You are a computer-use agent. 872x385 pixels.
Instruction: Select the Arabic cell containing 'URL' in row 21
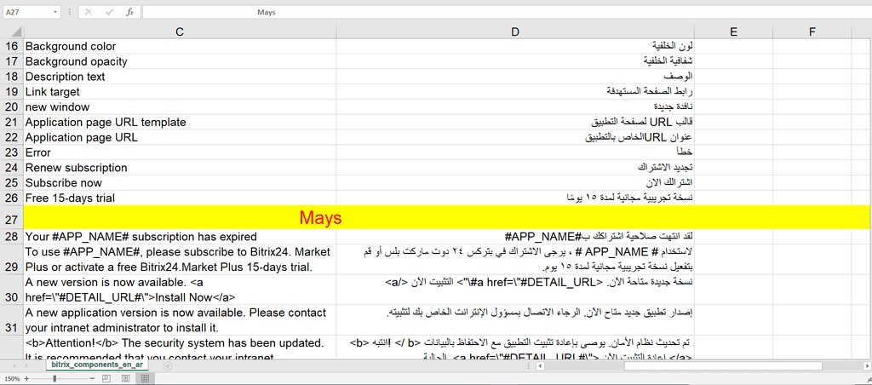(515, 122)
